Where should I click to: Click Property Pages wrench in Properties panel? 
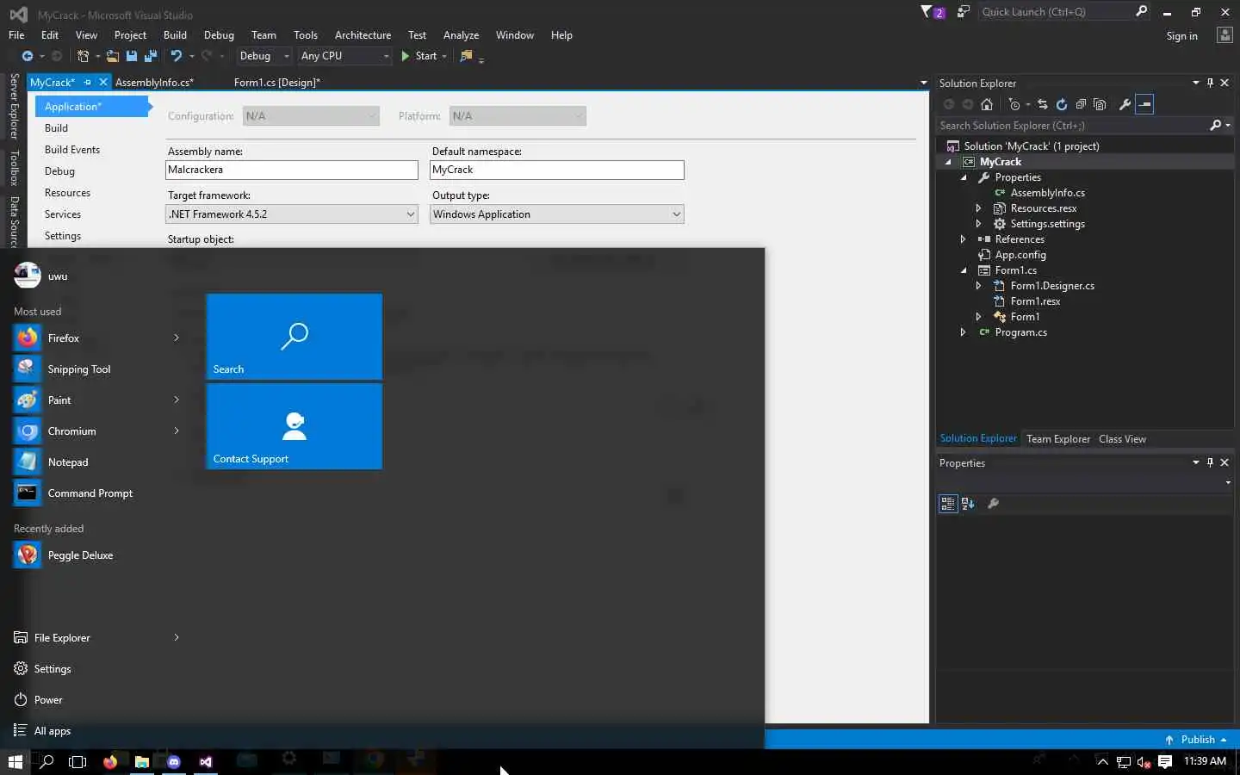pyautogui.click(x=993, y=504)
